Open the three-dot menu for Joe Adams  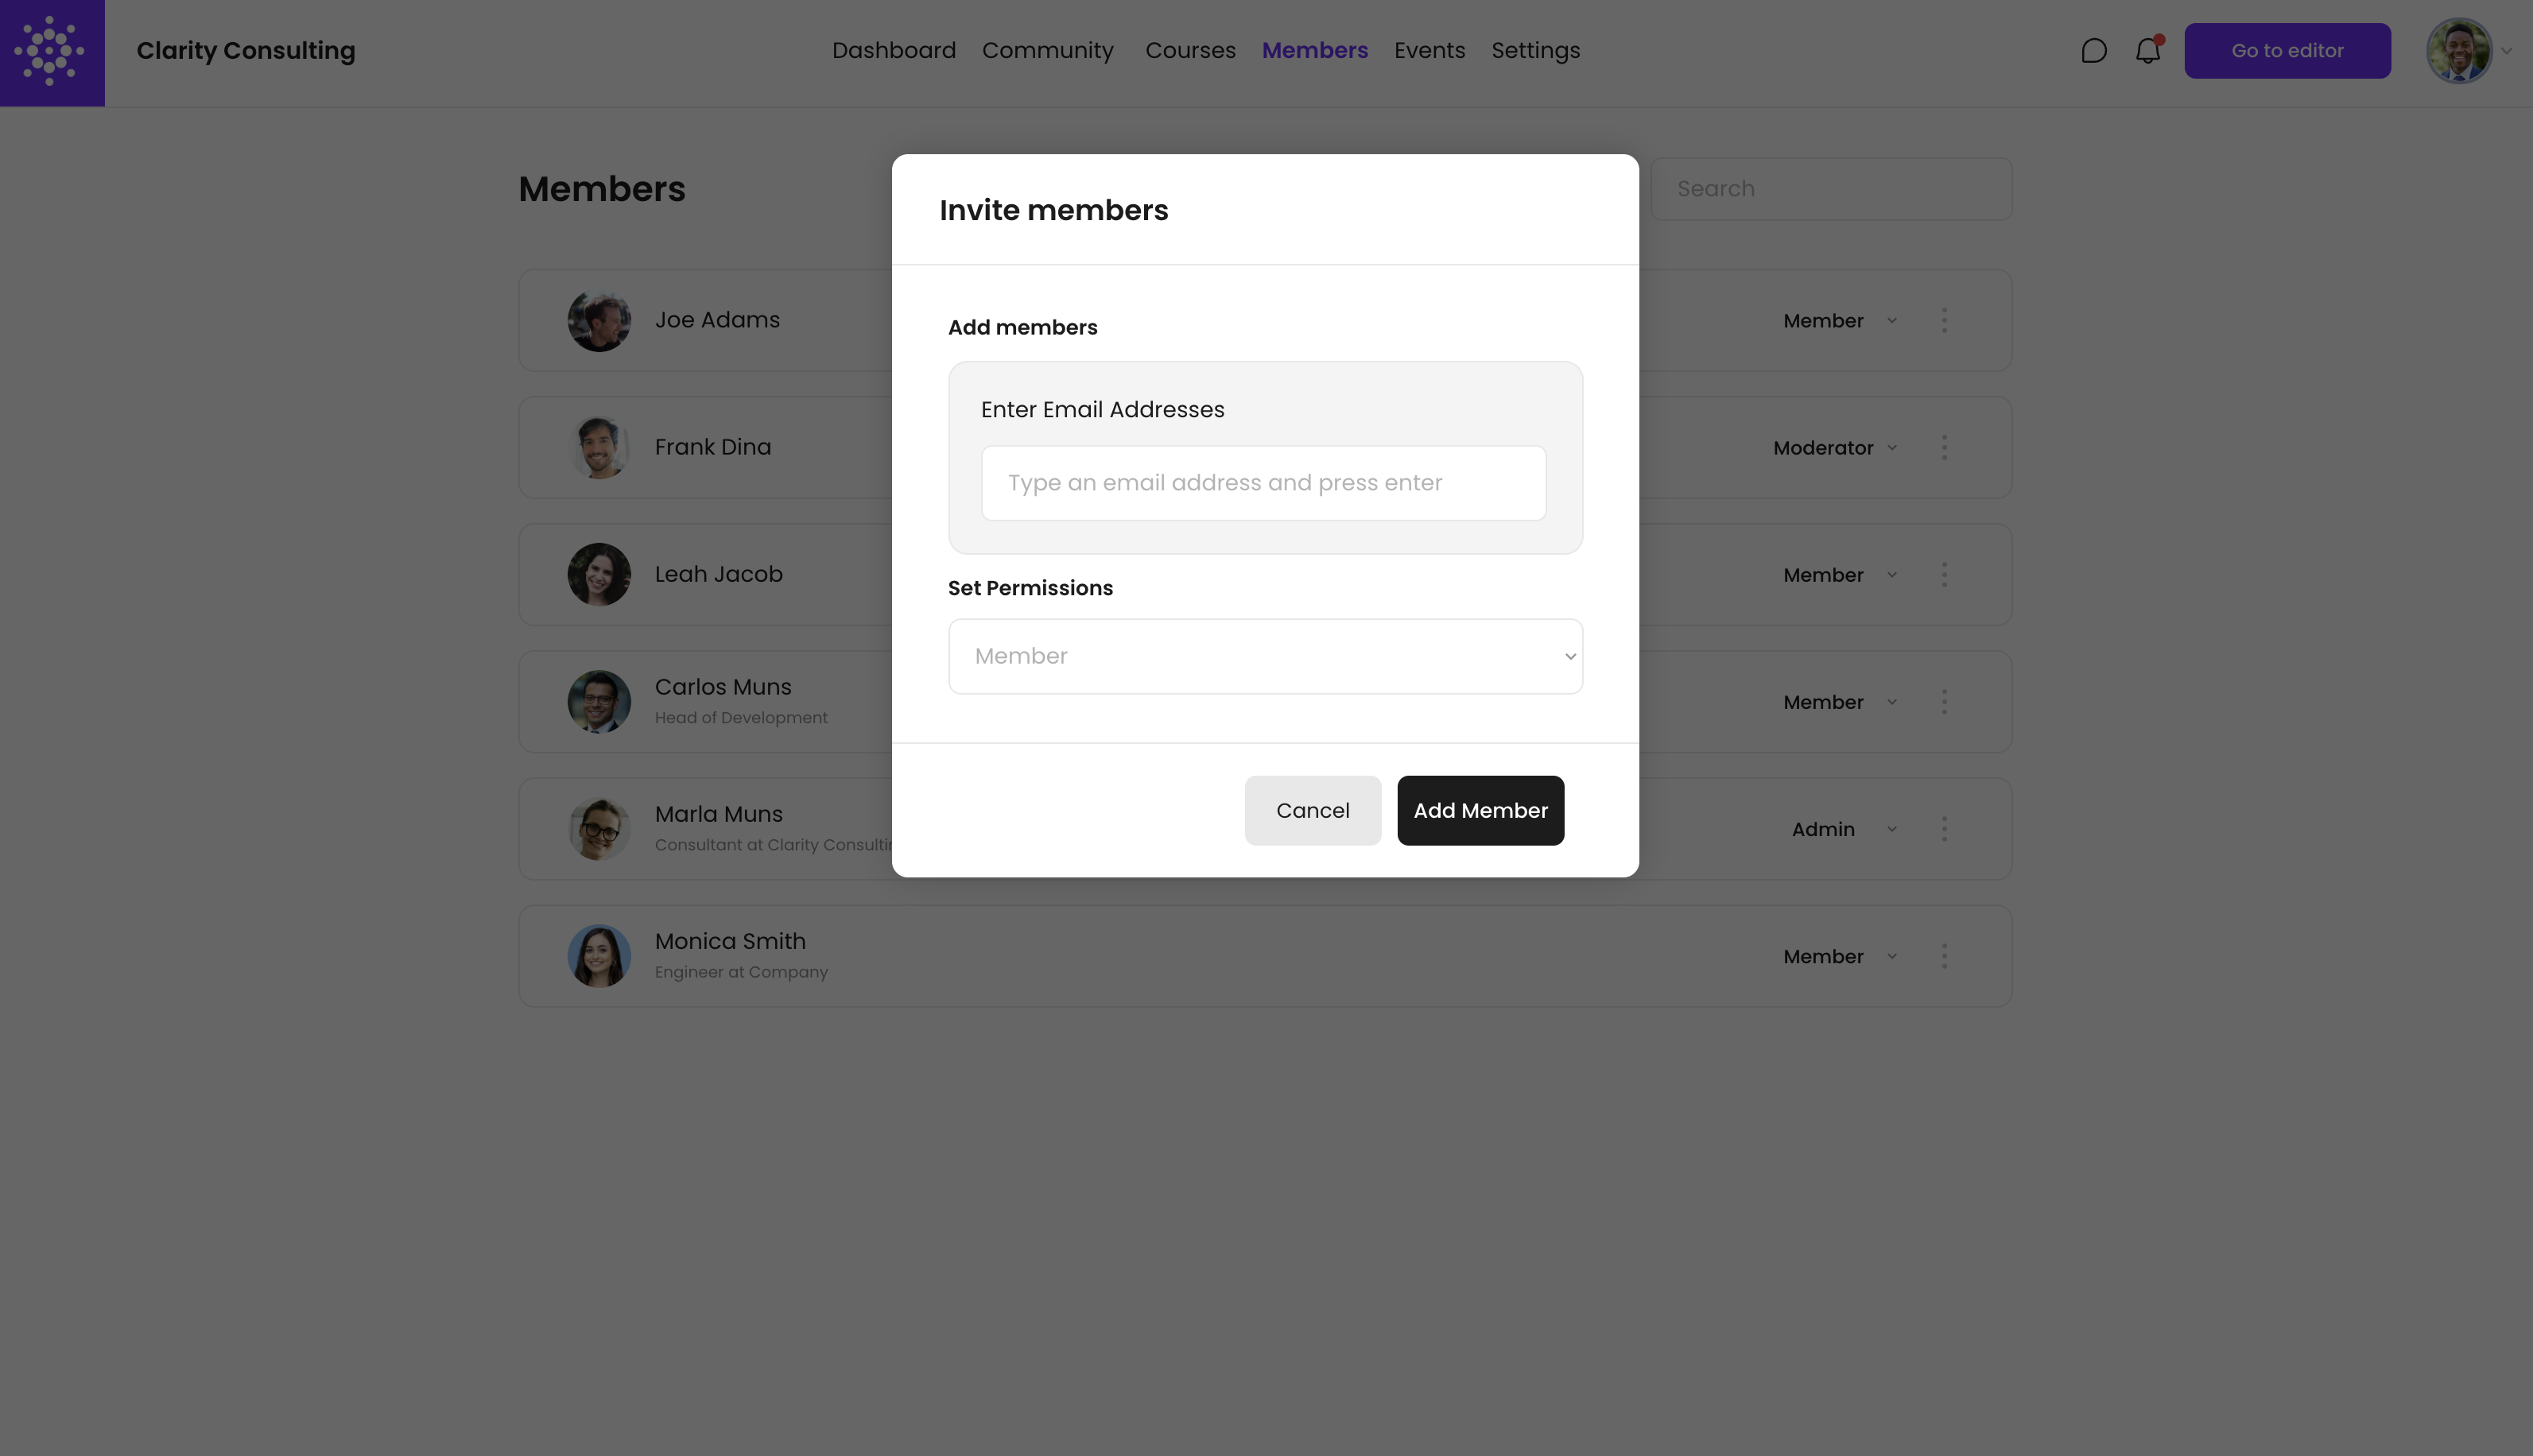(1945, 320)
